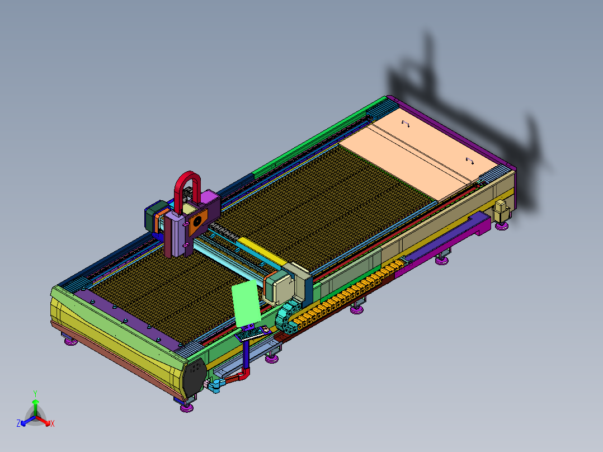Select the black end cap on the front corner
Screen dimensions: 603x452
(x=194, y=378)
